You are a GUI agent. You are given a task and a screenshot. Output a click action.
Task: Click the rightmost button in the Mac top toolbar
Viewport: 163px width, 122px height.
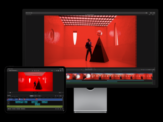(x=154, y=13)
